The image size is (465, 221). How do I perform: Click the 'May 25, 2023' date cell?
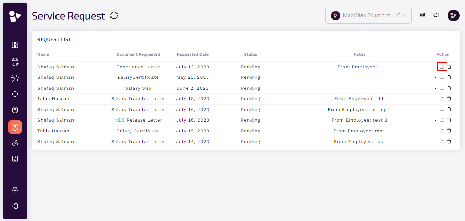click(x=193, y=77)
